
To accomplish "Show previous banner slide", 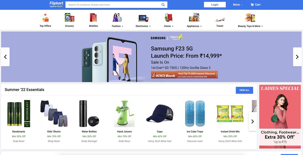I will click(x=5, y=57).
